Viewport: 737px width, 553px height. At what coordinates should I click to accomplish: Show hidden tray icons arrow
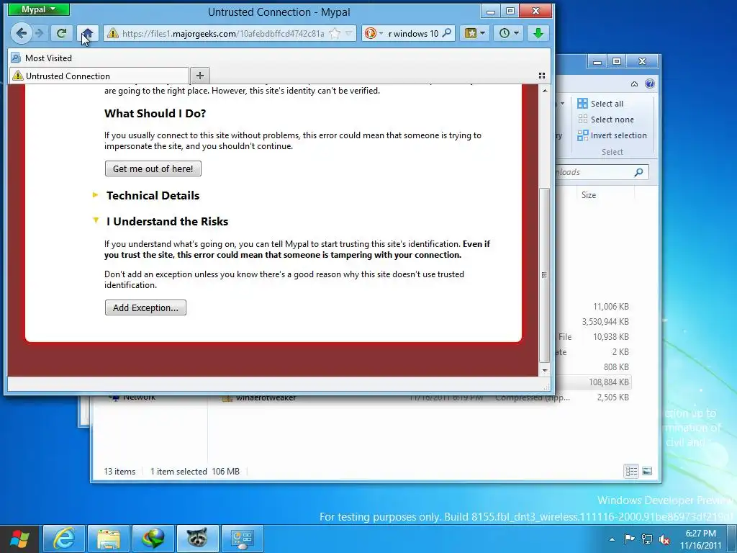pos(612,539)
